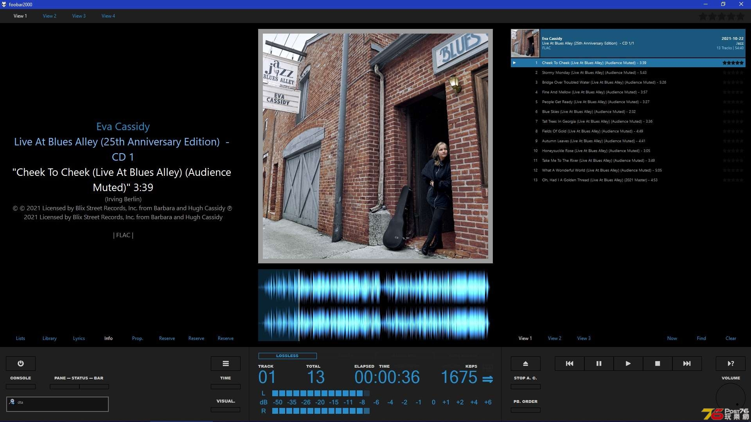Select track 3 Bridge Over Troubled Water
Image resolution: width=751 pixels, height=422 pixels.
click(x=628, y=82)
